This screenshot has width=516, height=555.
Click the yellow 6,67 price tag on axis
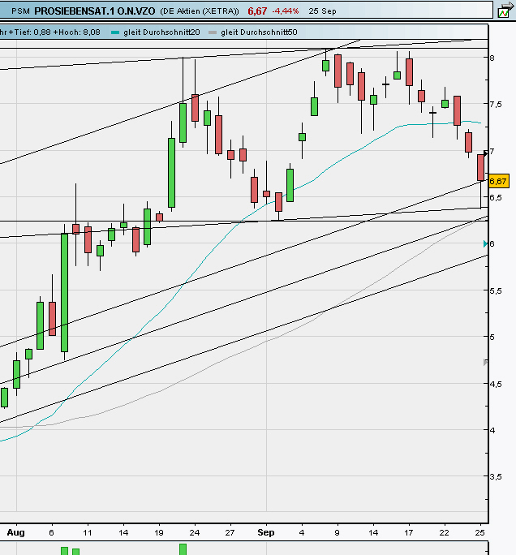click(498, 181)
